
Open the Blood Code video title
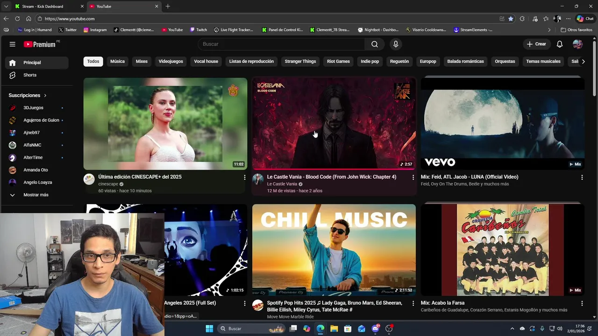point(332,177)
